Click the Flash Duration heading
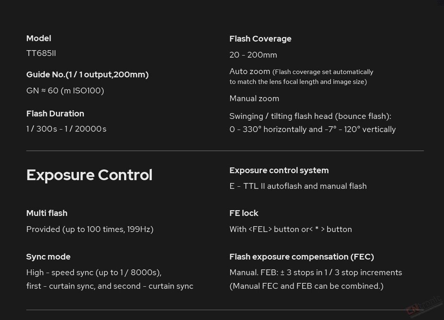444x320 pixels. tap(55, 114)
